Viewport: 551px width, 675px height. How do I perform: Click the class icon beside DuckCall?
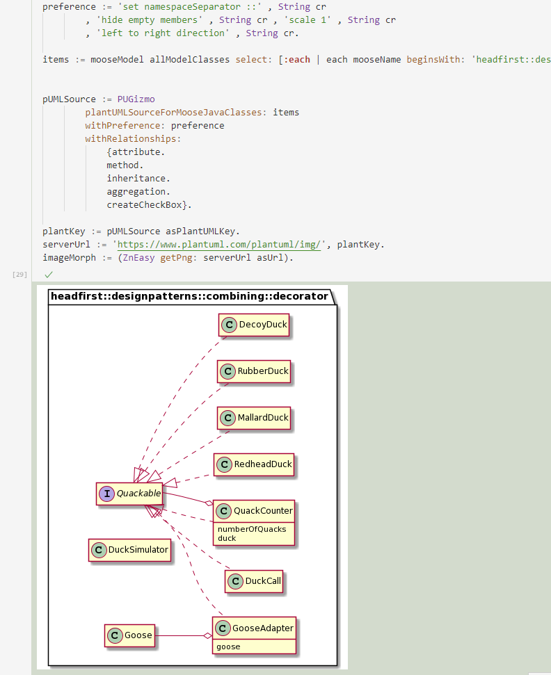(x=235, y=581)
